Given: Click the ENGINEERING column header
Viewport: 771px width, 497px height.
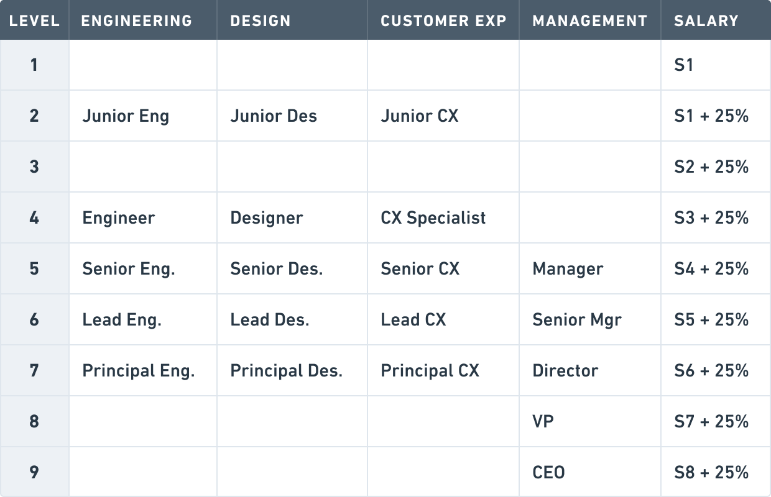Looking at the screenshot, I should pos(137,21).
